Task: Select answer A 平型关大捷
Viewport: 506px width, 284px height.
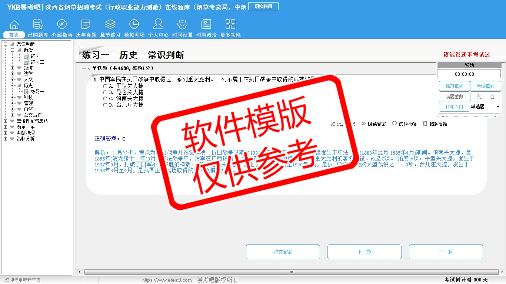Action: click(105, 86)
